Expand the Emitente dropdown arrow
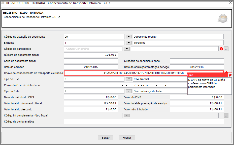 [x=129, y=43]
